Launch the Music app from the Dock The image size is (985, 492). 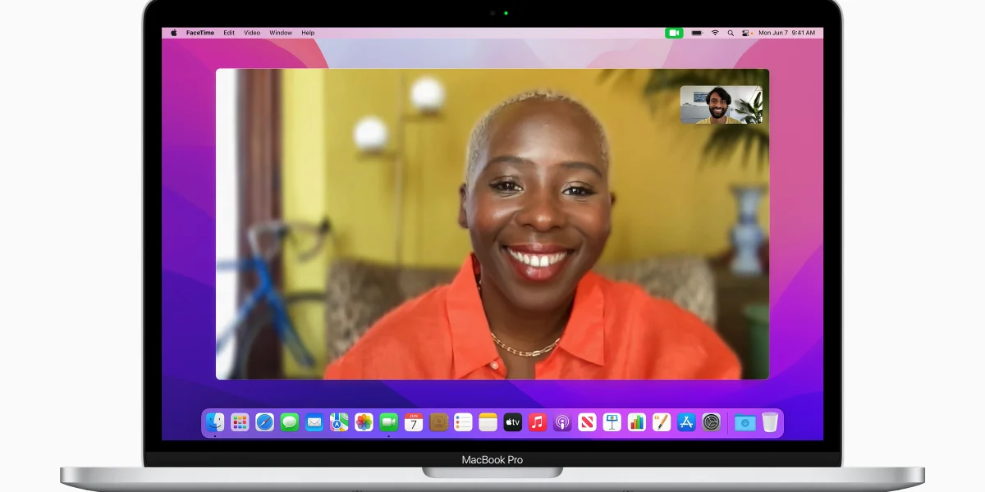pos(538,422)
